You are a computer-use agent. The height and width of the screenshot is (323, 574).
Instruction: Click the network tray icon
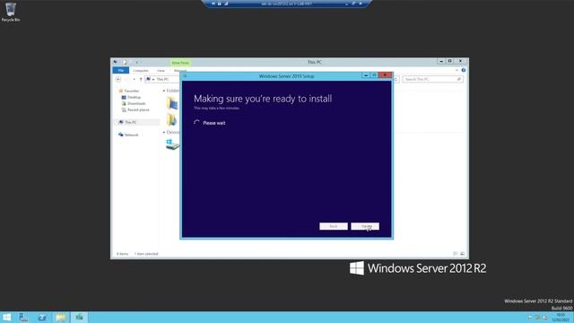pos(538,318)
